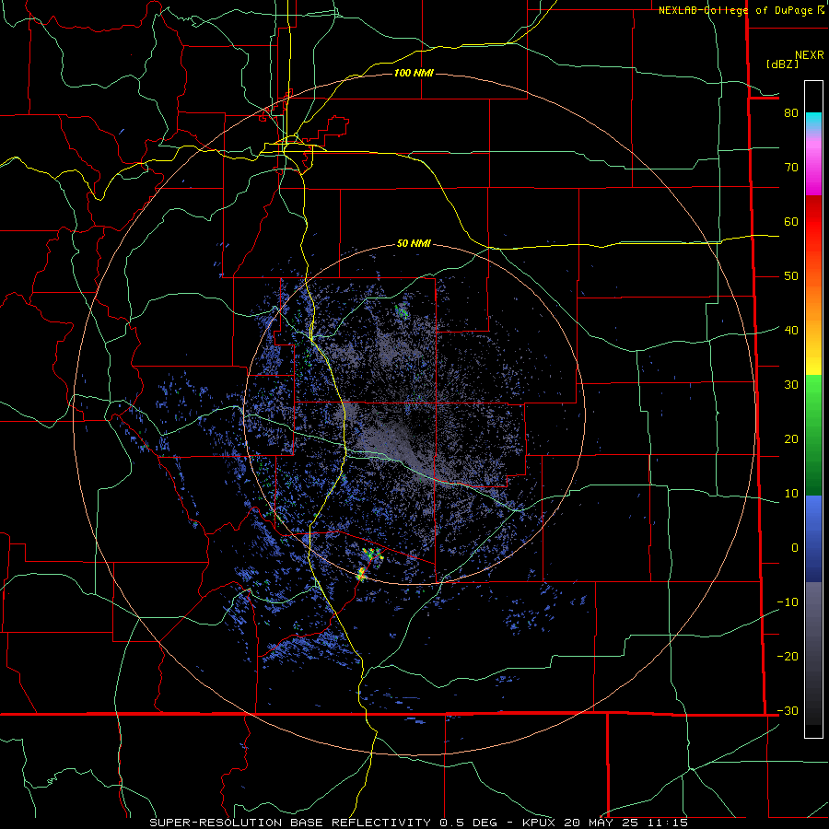Pick the red segment of the color bar
Image resolution: width=829 pixels, height=829 pixels.
813,222
